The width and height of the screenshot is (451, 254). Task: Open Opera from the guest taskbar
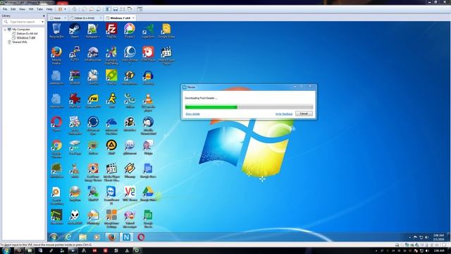tap(141, 237)
